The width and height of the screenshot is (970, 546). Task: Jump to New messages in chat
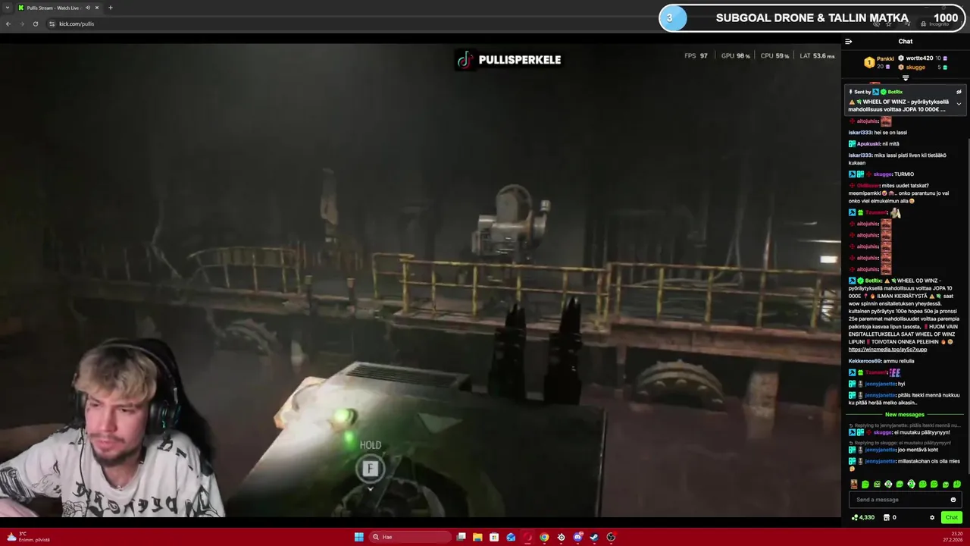[x=905, y=415]
